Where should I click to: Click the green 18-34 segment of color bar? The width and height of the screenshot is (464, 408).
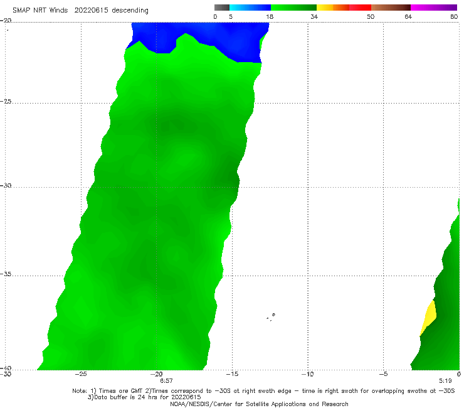tap(293, 8)
